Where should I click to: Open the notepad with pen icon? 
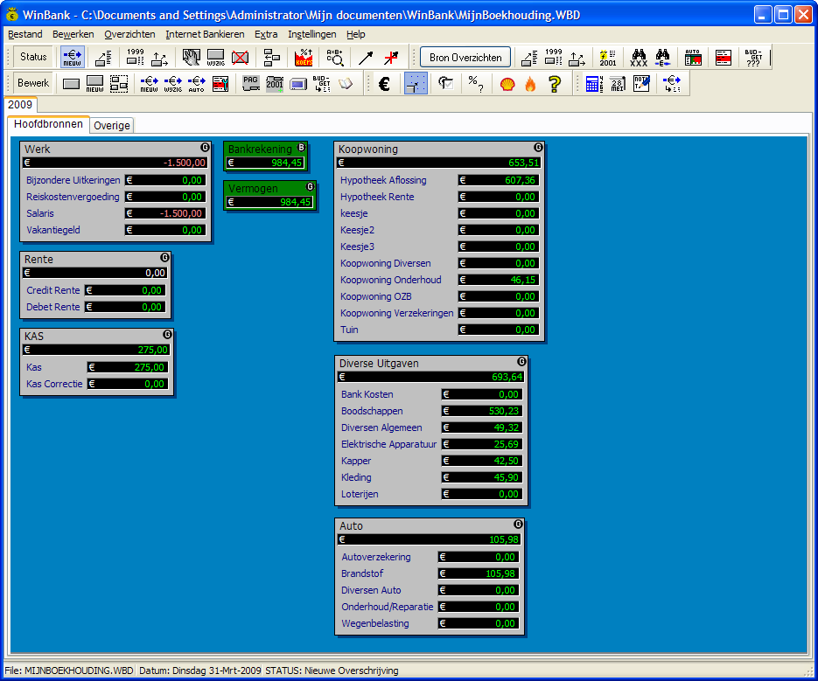(641, 83)
